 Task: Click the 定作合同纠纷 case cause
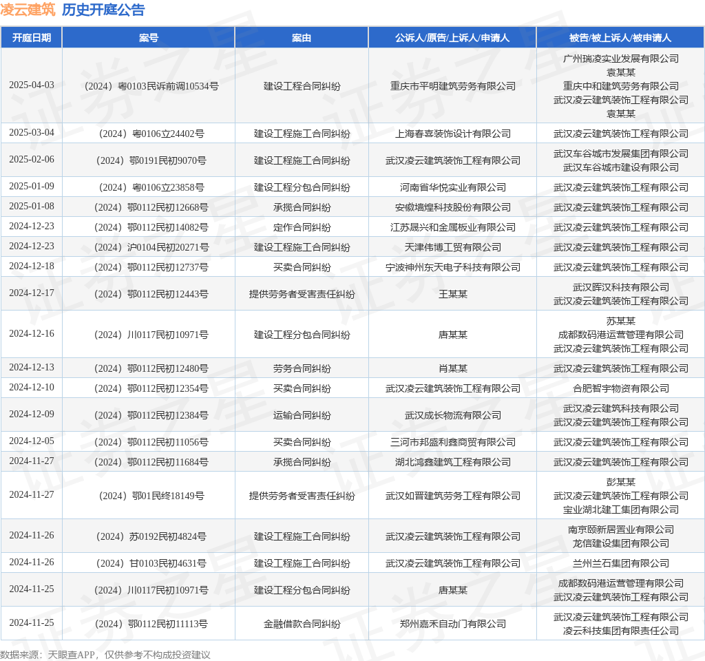[x=302, y=227]
